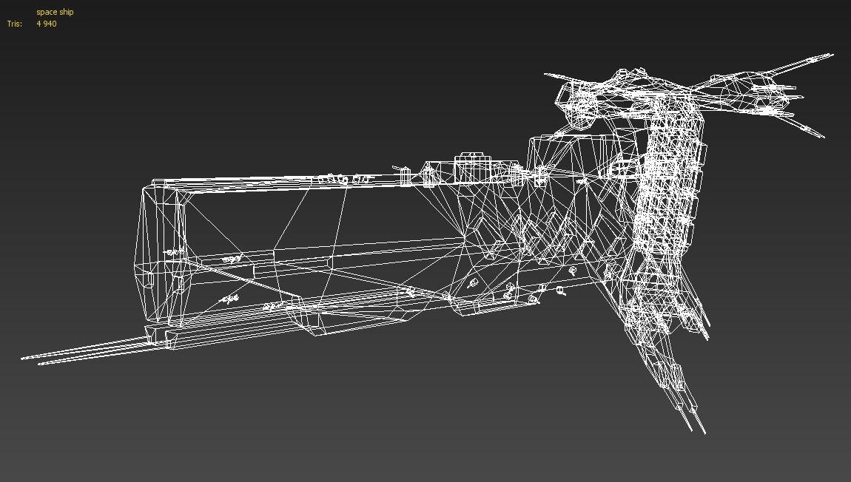
Task: Click the 'space ship' object name label
Action: (55, 12)
